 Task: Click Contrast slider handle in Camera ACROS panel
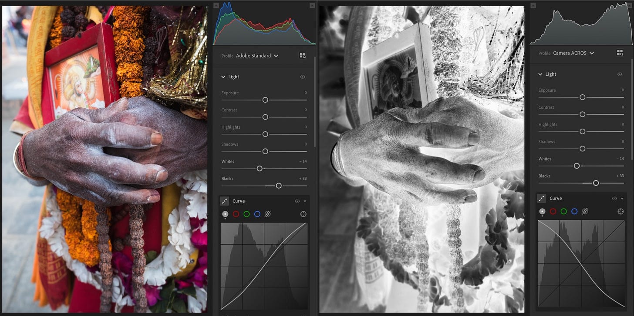coord(582,114)
